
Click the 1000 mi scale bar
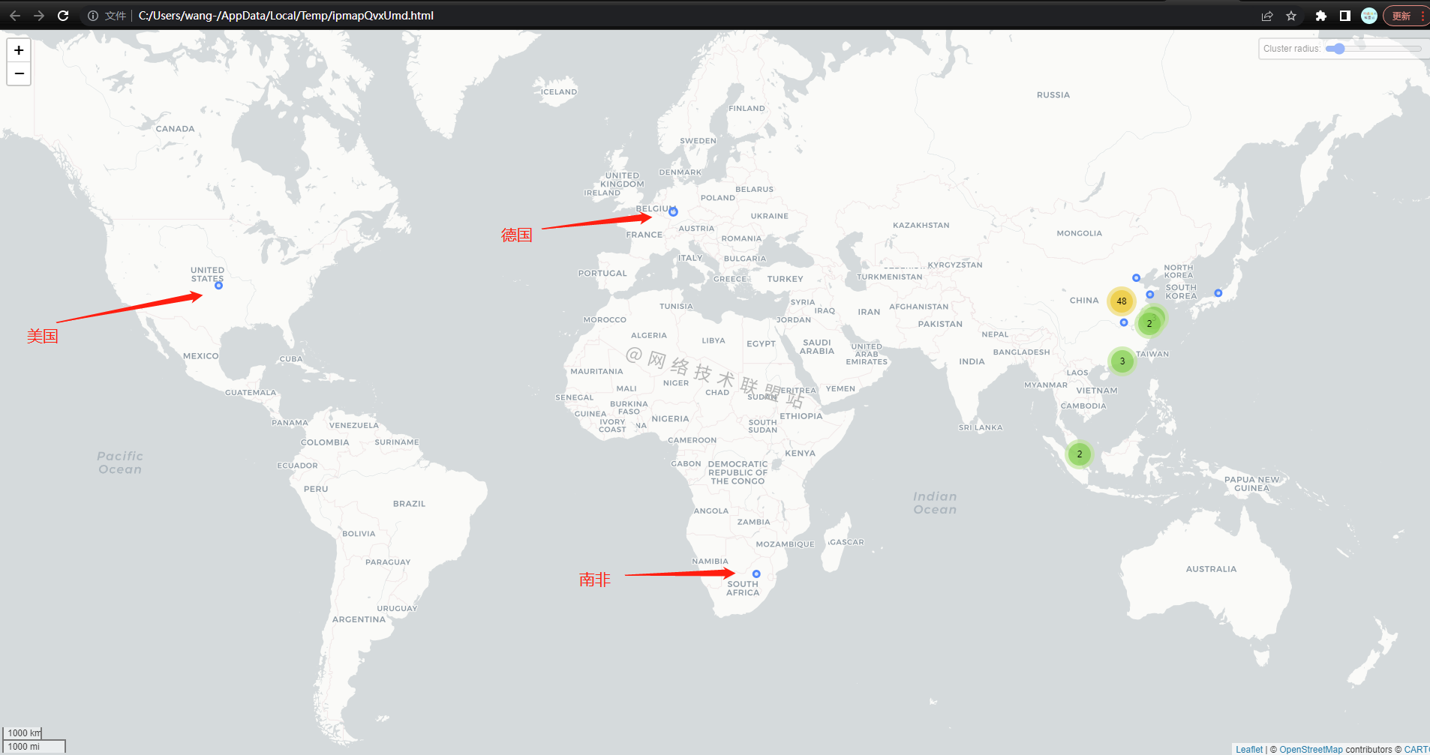click(35, 747)
